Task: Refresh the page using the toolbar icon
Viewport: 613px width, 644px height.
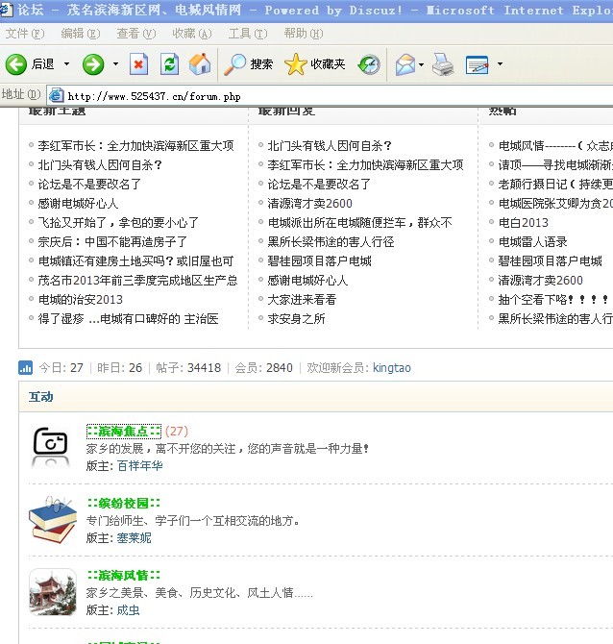Action: tap(169, 64)
